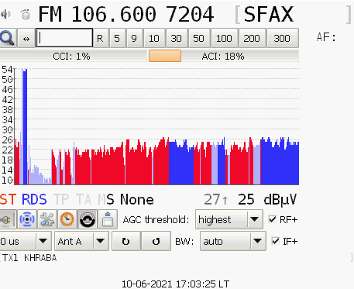Click the SFAX station name

tap(269, 14)
